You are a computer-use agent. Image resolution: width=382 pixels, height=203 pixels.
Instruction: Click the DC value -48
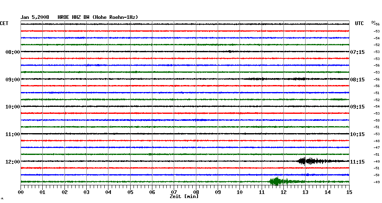377,141
